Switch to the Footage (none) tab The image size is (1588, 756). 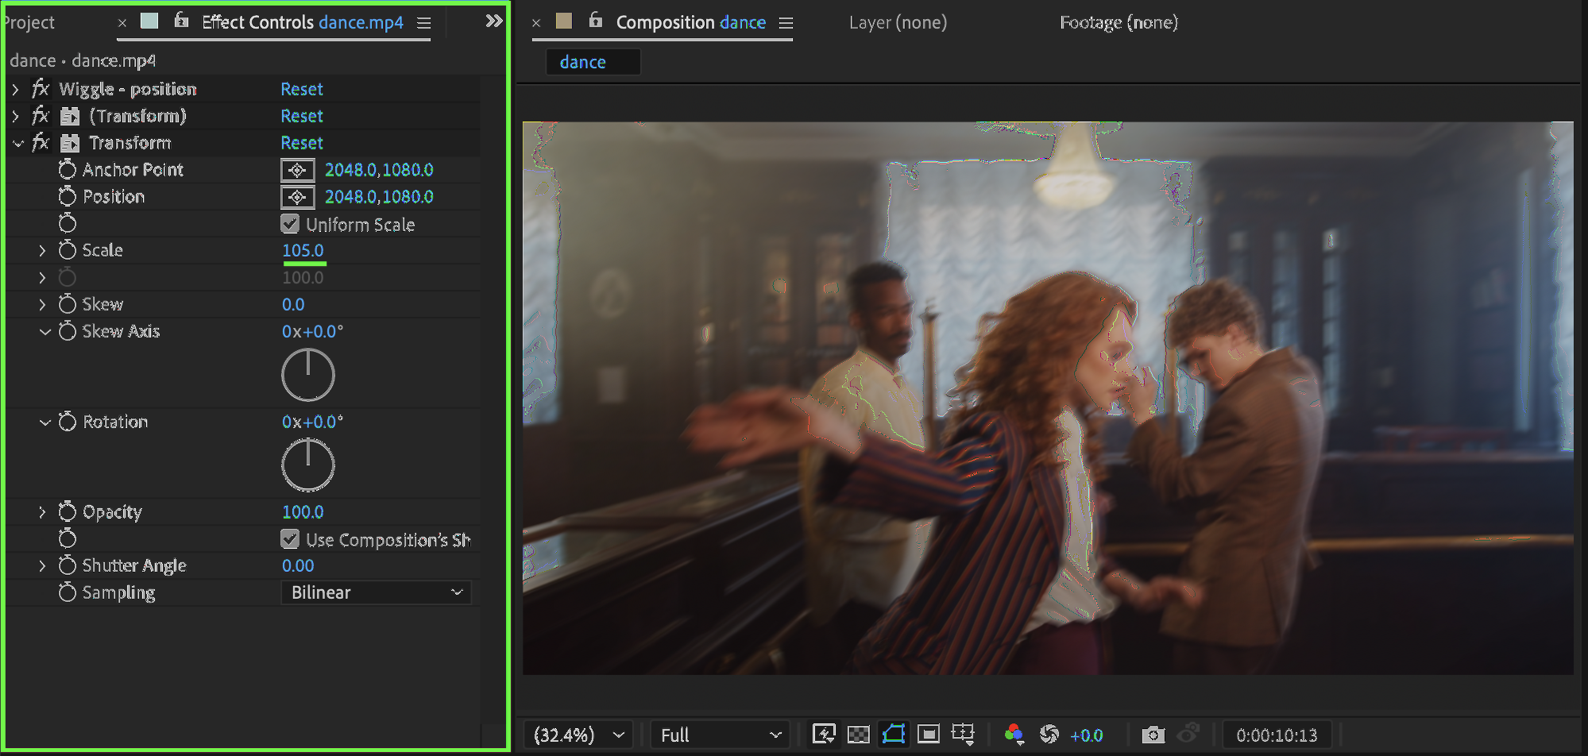pyautogui.click(x=1119, y=22)
